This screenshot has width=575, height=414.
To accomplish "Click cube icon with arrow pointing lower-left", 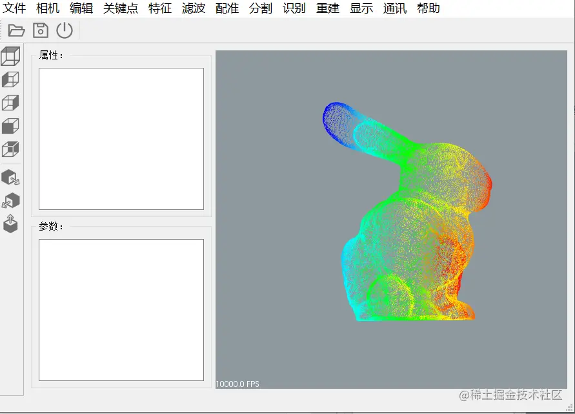I will [10, 201].
